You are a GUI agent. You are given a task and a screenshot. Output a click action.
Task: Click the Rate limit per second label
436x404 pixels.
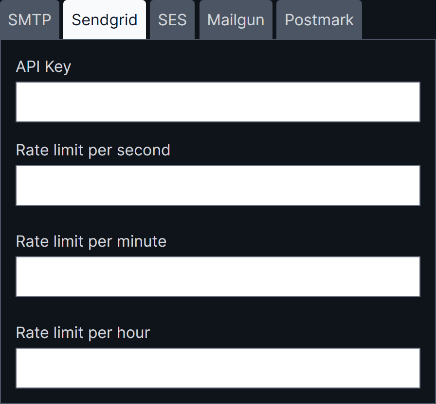[93, 150]
